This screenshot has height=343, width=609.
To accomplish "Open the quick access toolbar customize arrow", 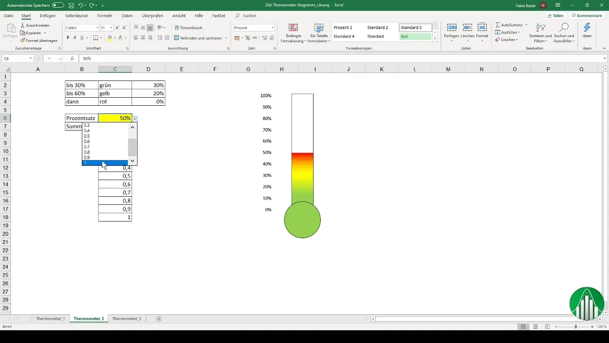I will click(103, 5).
